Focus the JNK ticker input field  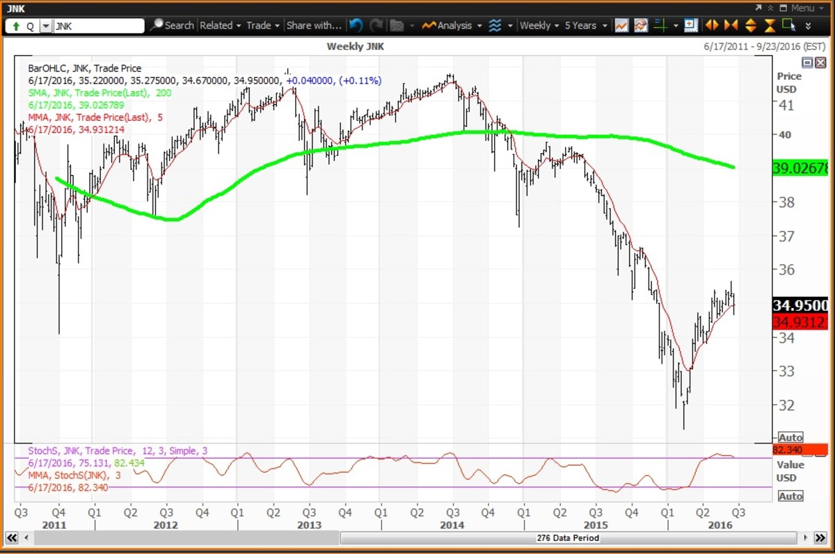[98, 26]
